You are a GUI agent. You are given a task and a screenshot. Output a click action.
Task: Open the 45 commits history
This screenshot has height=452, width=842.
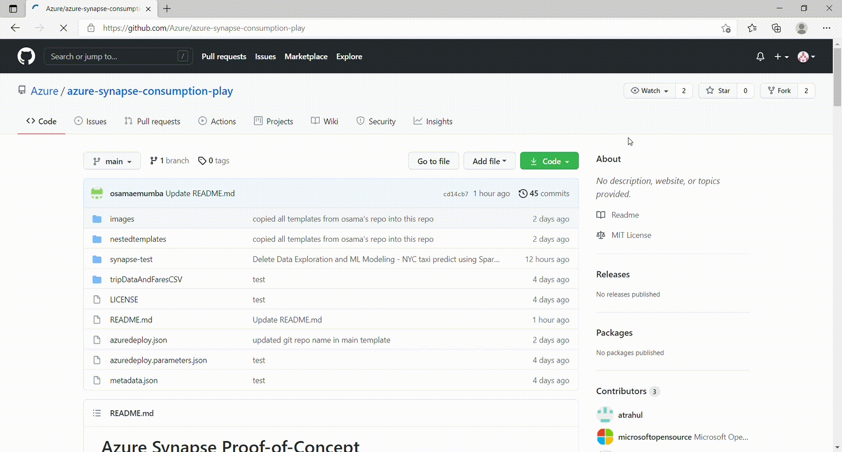click(544, 194)
